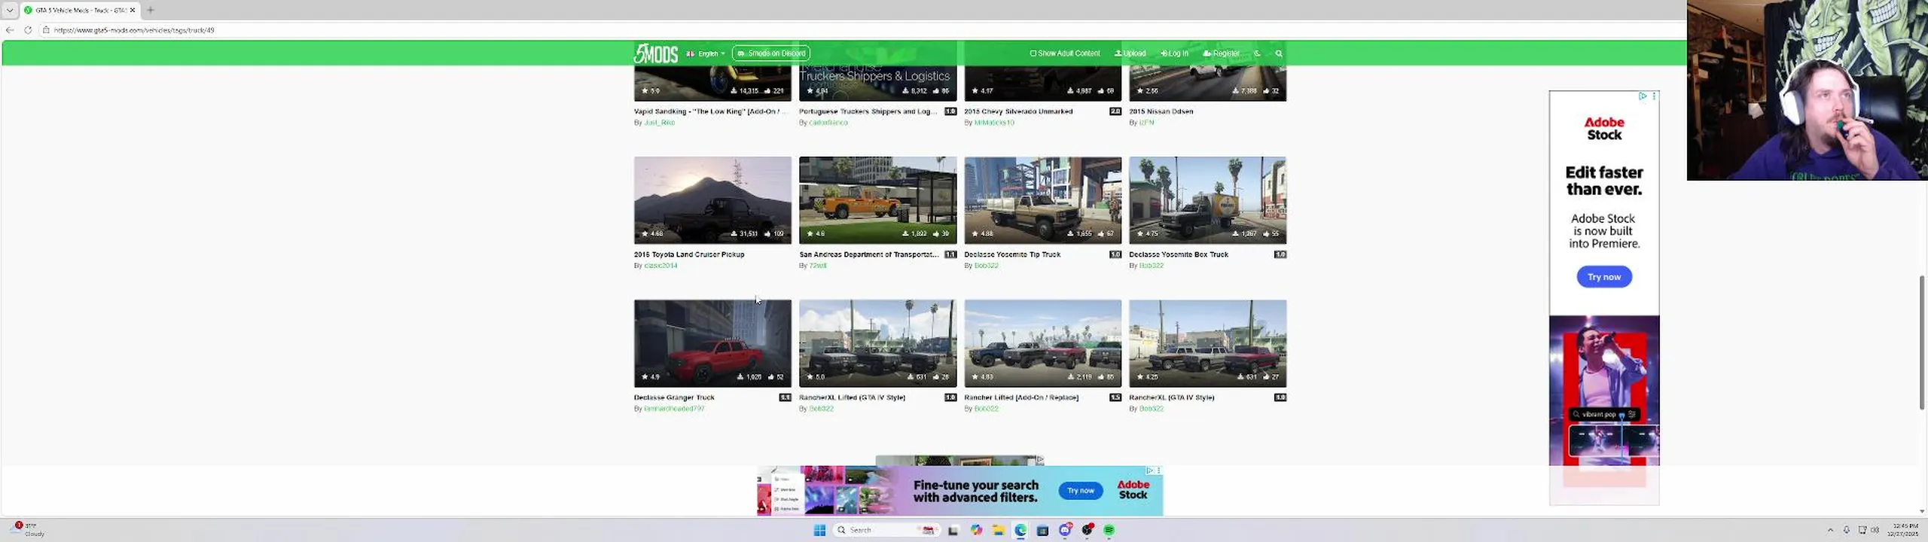Click Try now in Adobe Stock sidebar ad
This screenshot has width=1928, height=542.
click(1604, 277)
